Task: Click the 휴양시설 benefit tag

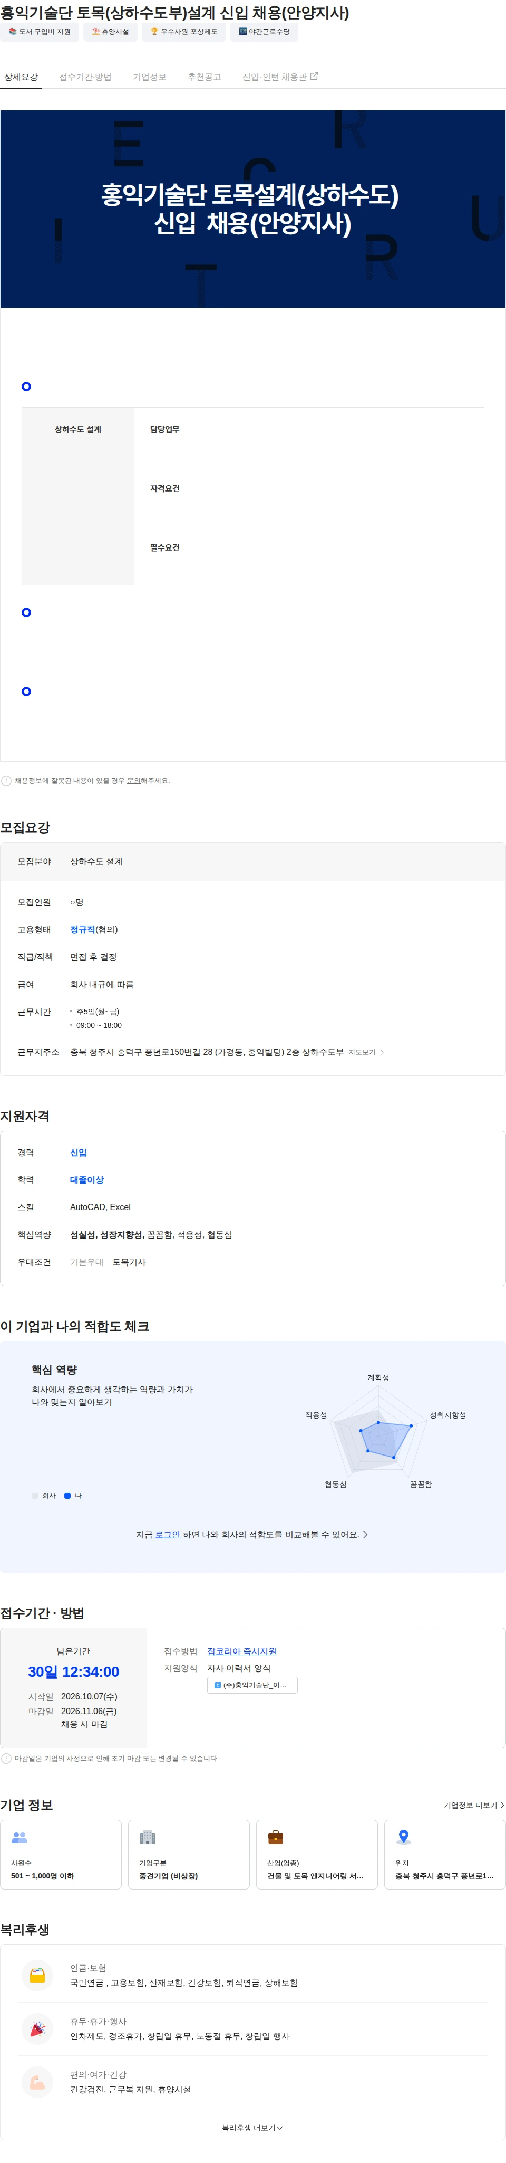Action: click(111, 32)
